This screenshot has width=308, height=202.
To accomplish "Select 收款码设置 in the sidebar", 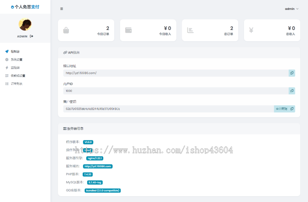I will (18, 76).
